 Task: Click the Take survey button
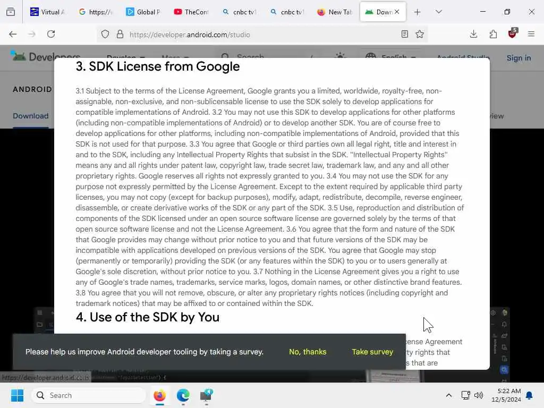click(x=372, y=352)
